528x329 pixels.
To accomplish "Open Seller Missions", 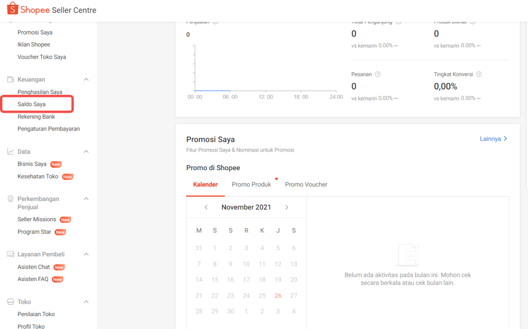I will click(37, 219).
